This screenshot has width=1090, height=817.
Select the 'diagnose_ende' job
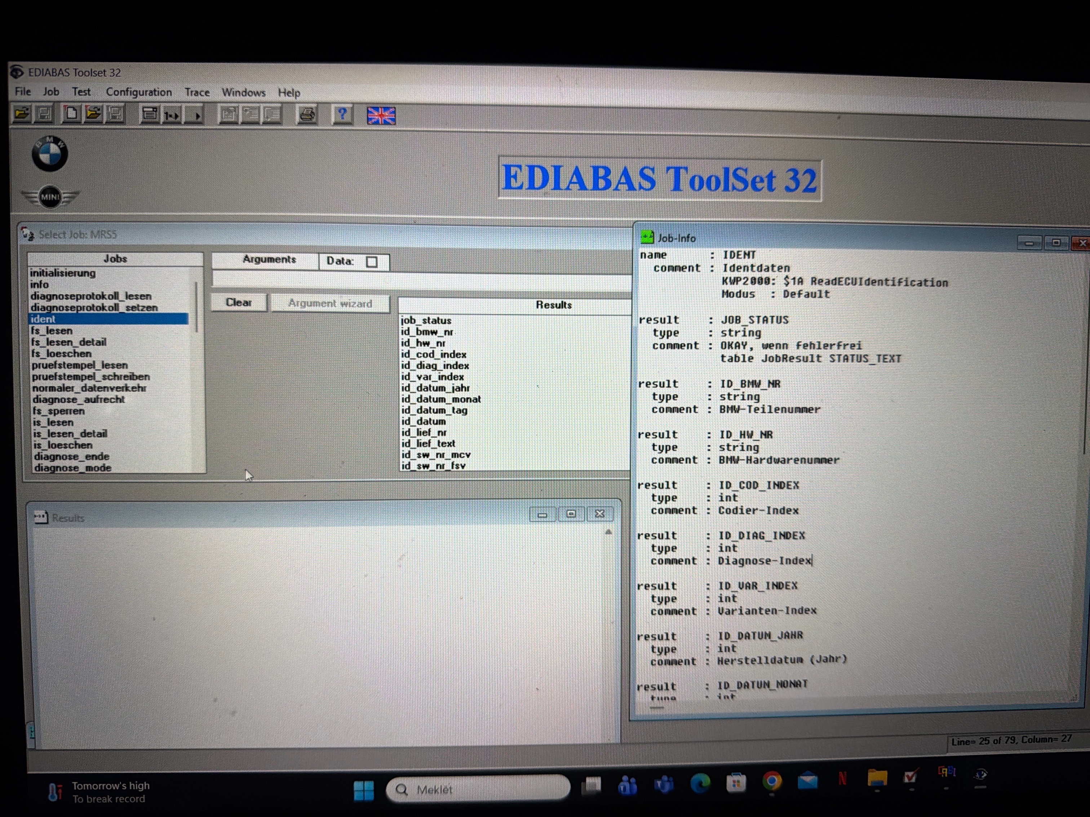click(x=71, y=456)
